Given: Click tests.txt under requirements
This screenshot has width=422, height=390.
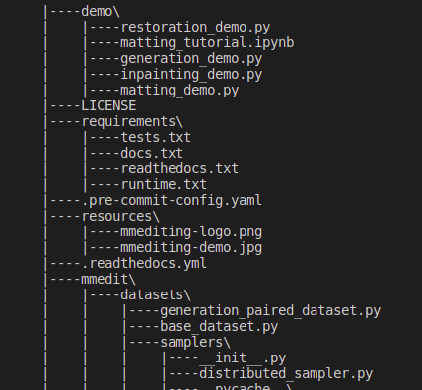Looking at the screenshot, I should tap(156, 138).
